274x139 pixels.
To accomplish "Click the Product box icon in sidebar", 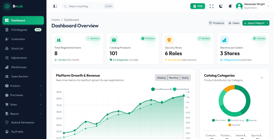I will (7, 86).
